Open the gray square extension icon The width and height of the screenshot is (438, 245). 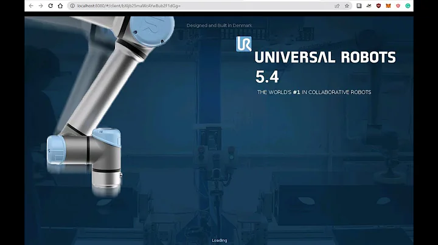pos(359,6)
